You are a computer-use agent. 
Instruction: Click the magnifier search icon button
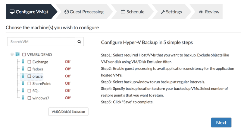tap(79, 42)
